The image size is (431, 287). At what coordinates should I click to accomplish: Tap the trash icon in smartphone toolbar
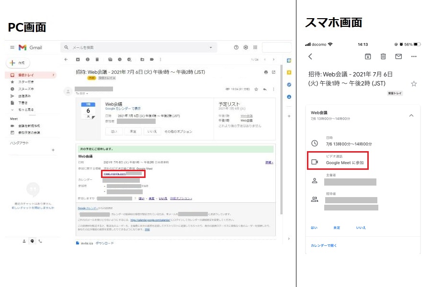[x=383, y=56]
